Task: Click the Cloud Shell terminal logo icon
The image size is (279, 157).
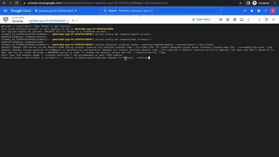Action: click(x=6, y=19)
